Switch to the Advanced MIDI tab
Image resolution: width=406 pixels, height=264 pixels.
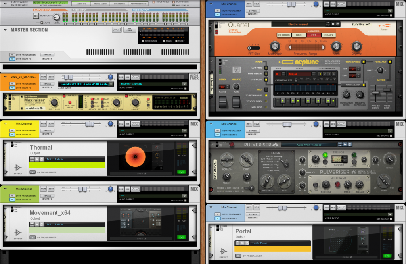coord(139,4)
